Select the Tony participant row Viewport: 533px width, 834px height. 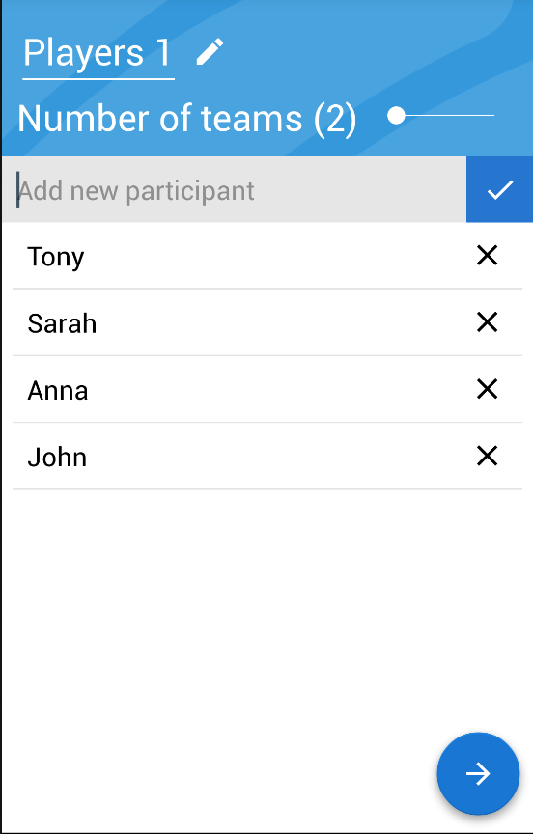267,256
